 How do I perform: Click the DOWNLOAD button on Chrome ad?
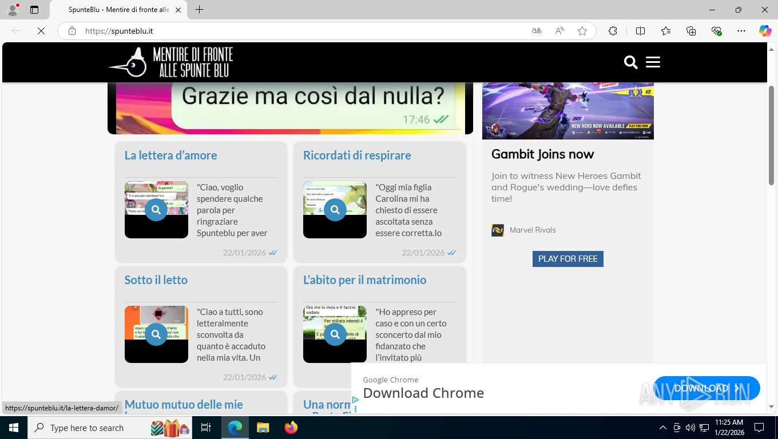706,389
